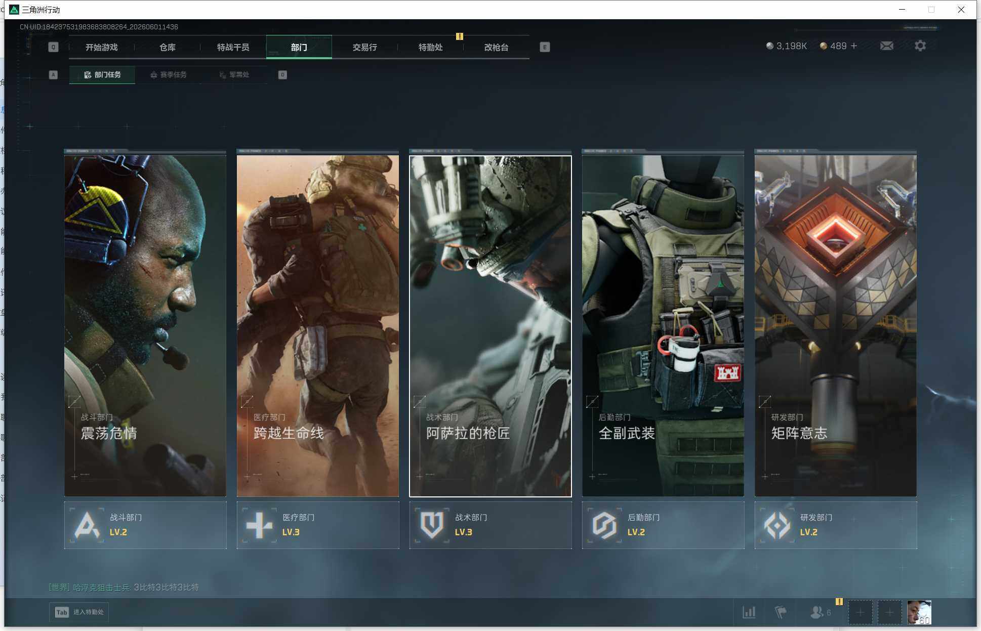Open the 改枪台 tab

click(497, 47)
